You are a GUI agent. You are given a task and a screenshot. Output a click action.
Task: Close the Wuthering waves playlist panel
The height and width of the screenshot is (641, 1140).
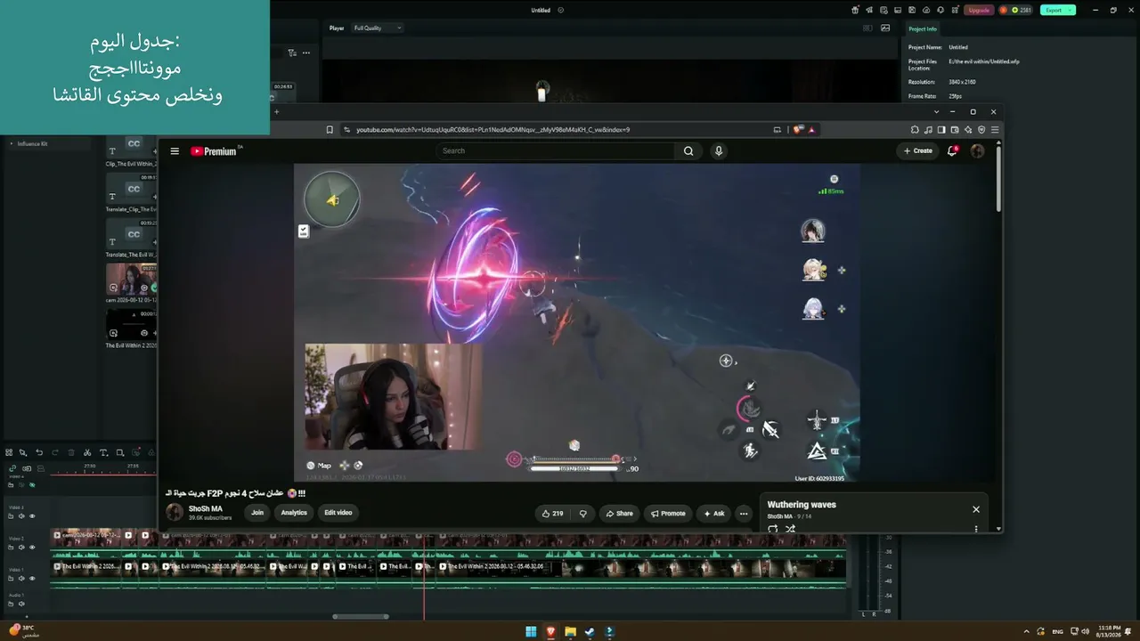click(976, 509)
